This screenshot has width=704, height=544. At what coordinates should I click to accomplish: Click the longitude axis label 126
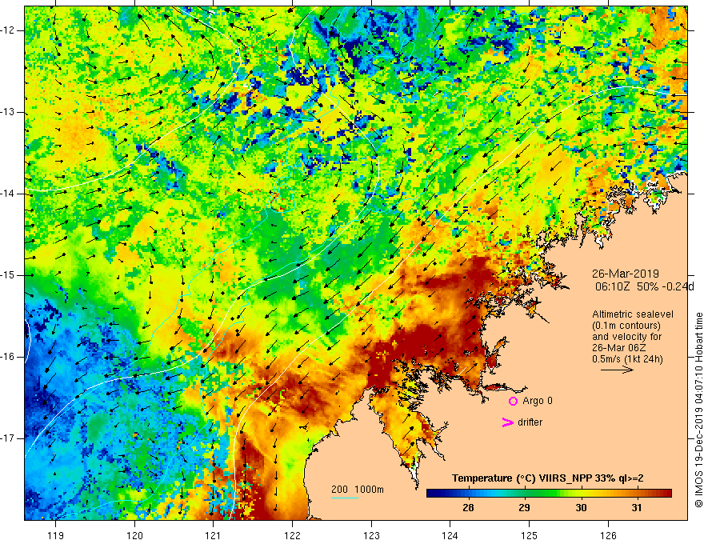[x=608, y=535]
